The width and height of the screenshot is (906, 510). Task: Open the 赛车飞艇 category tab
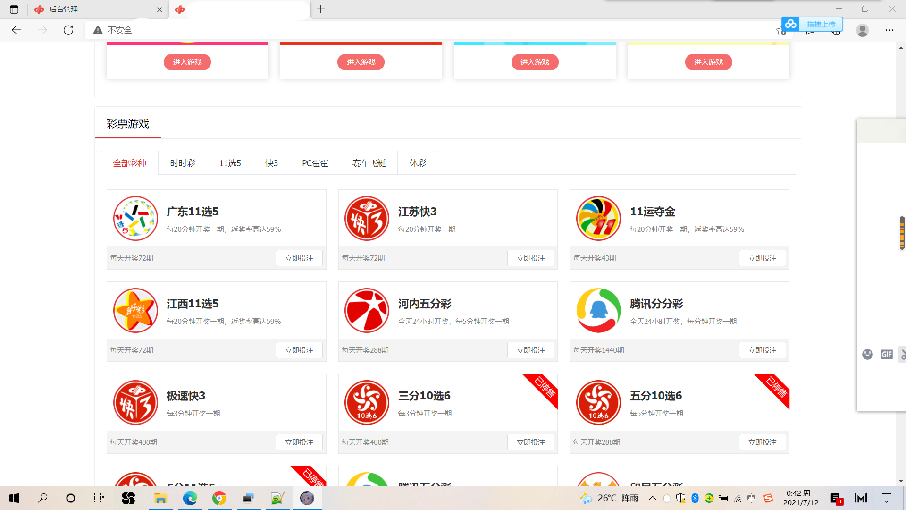point(369,163)
